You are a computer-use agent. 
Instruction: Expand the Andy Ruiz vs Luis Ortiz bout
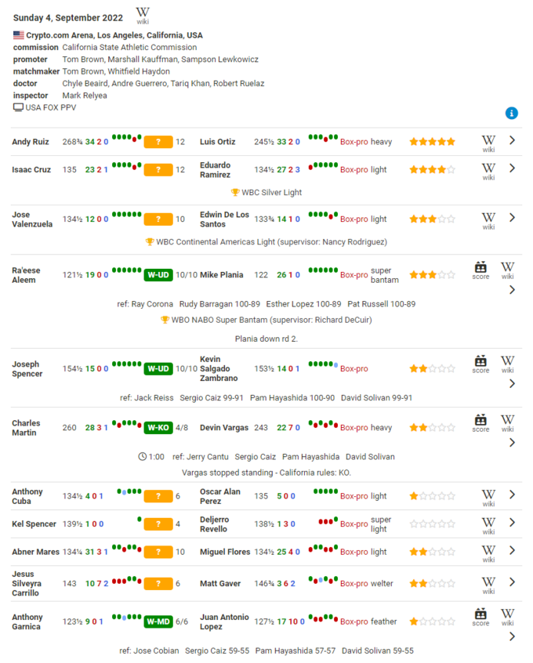coord(512,141)
